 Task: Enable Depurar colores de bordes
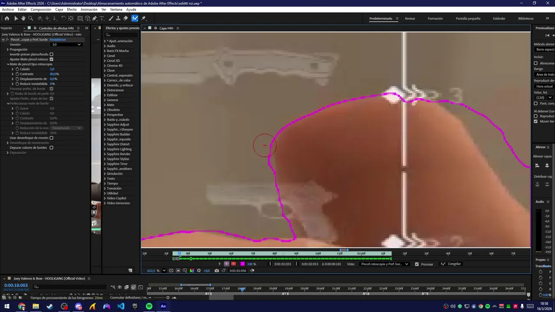tap(51, 148)
